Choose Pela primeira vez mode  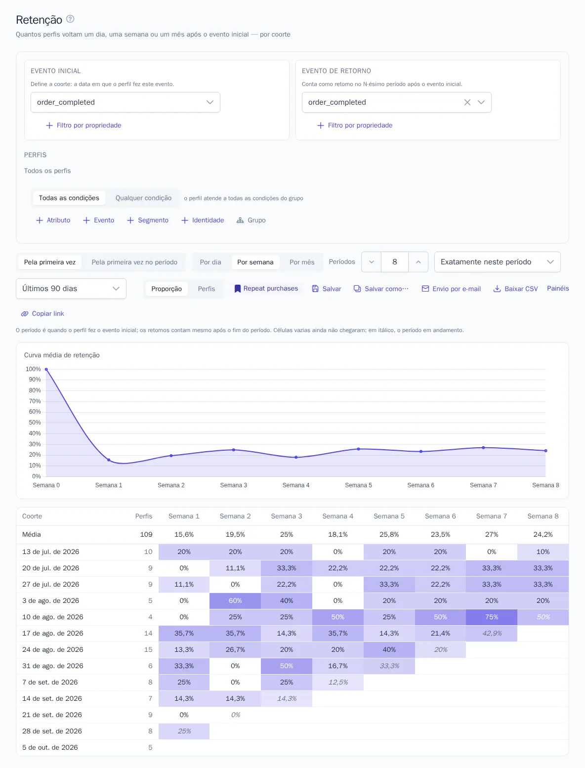point(50,262)
